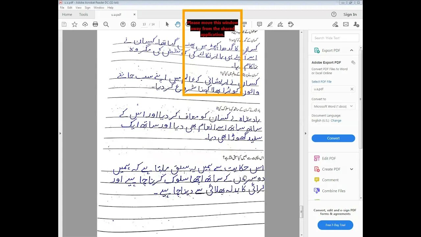Viewport: 421px width, 237px height.
Task: Start the Free 7-Day Trial
Action: click(335, 225)
